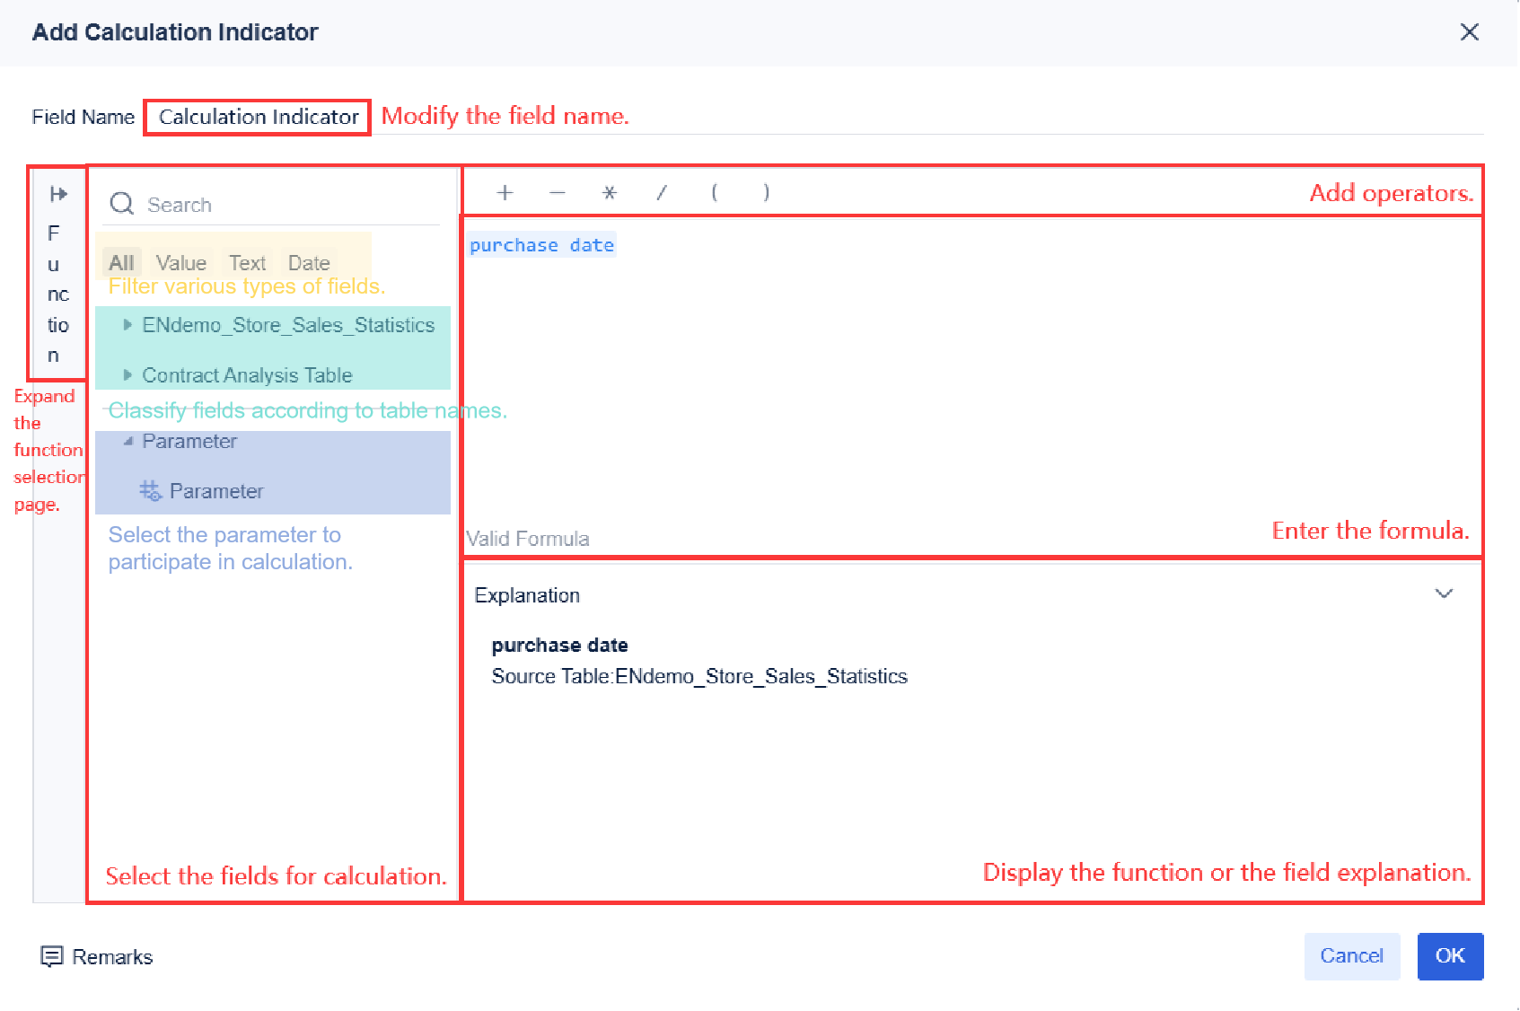This screenshot has height=1011, width=1520.
Task: Select the Parameter field icon
Action: [x=151, y=491]
